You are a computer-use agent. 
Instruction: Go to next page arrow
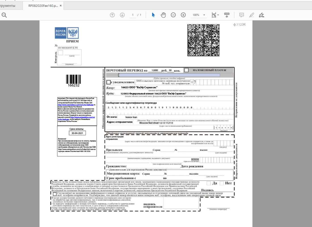click(x=122, y=15)
